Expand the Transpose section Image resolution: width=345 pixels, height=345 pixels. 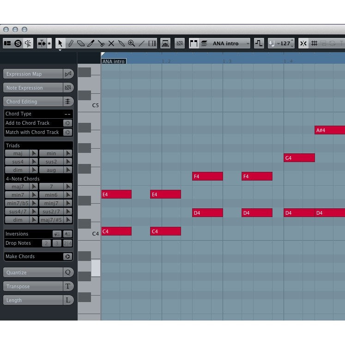point(33,286)
